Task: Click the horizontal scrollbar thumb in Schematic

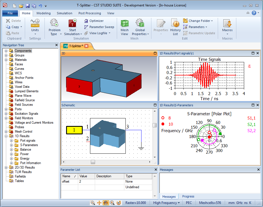Action: click(93, 162)
